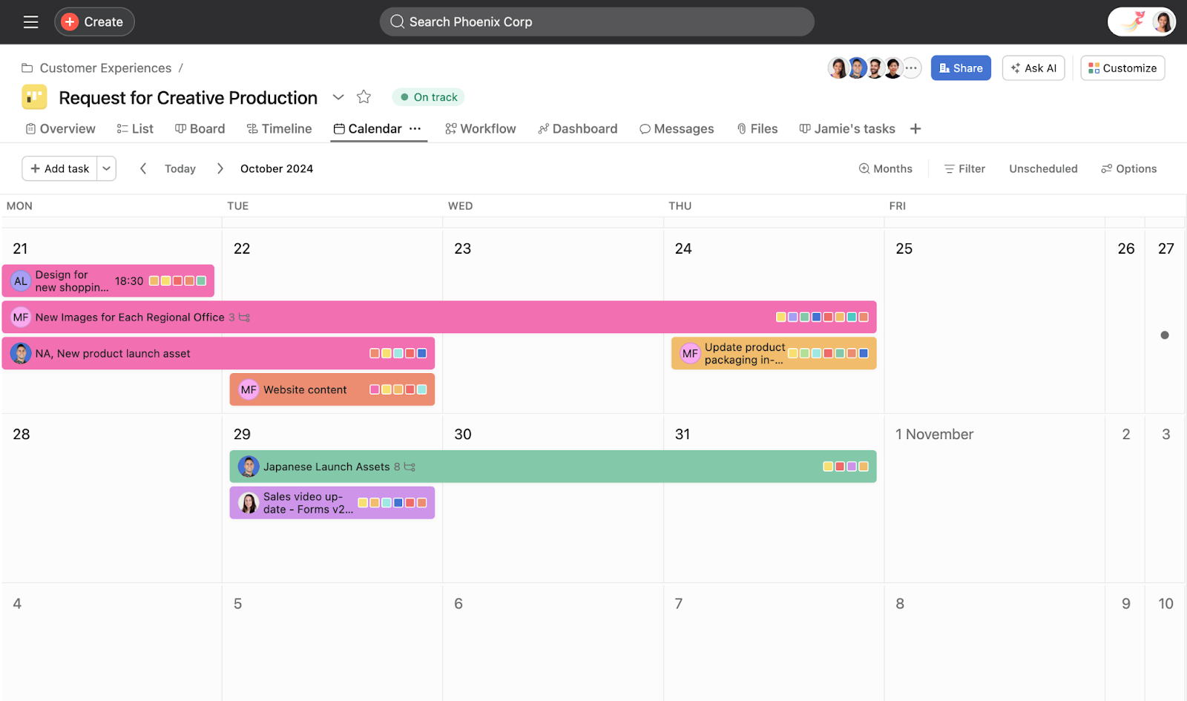Open the Files section
1187x701 pixels.
point(757,128)
